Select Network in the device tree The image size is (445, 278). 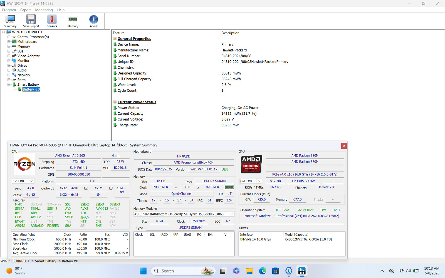24,75
